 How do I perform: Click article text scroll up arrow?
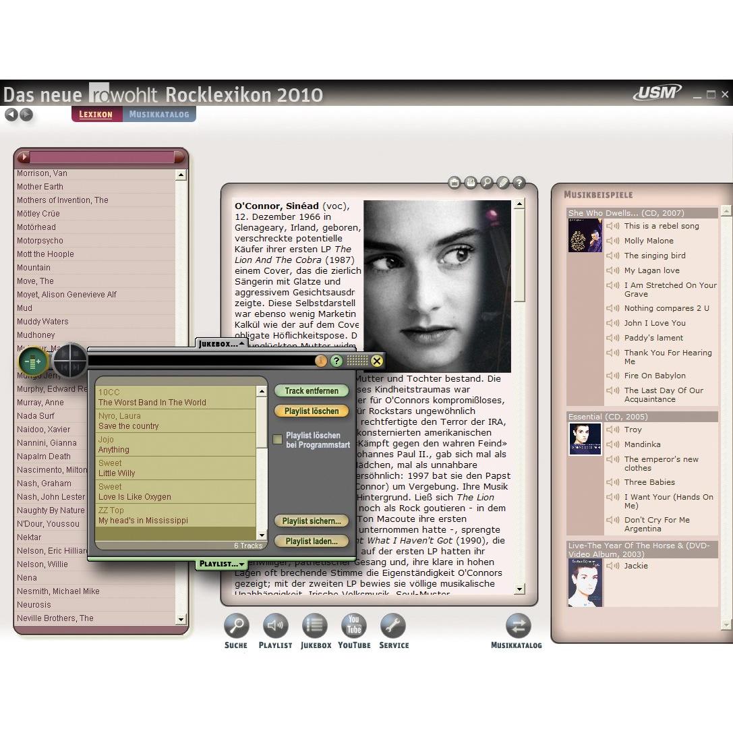(519, 204)
